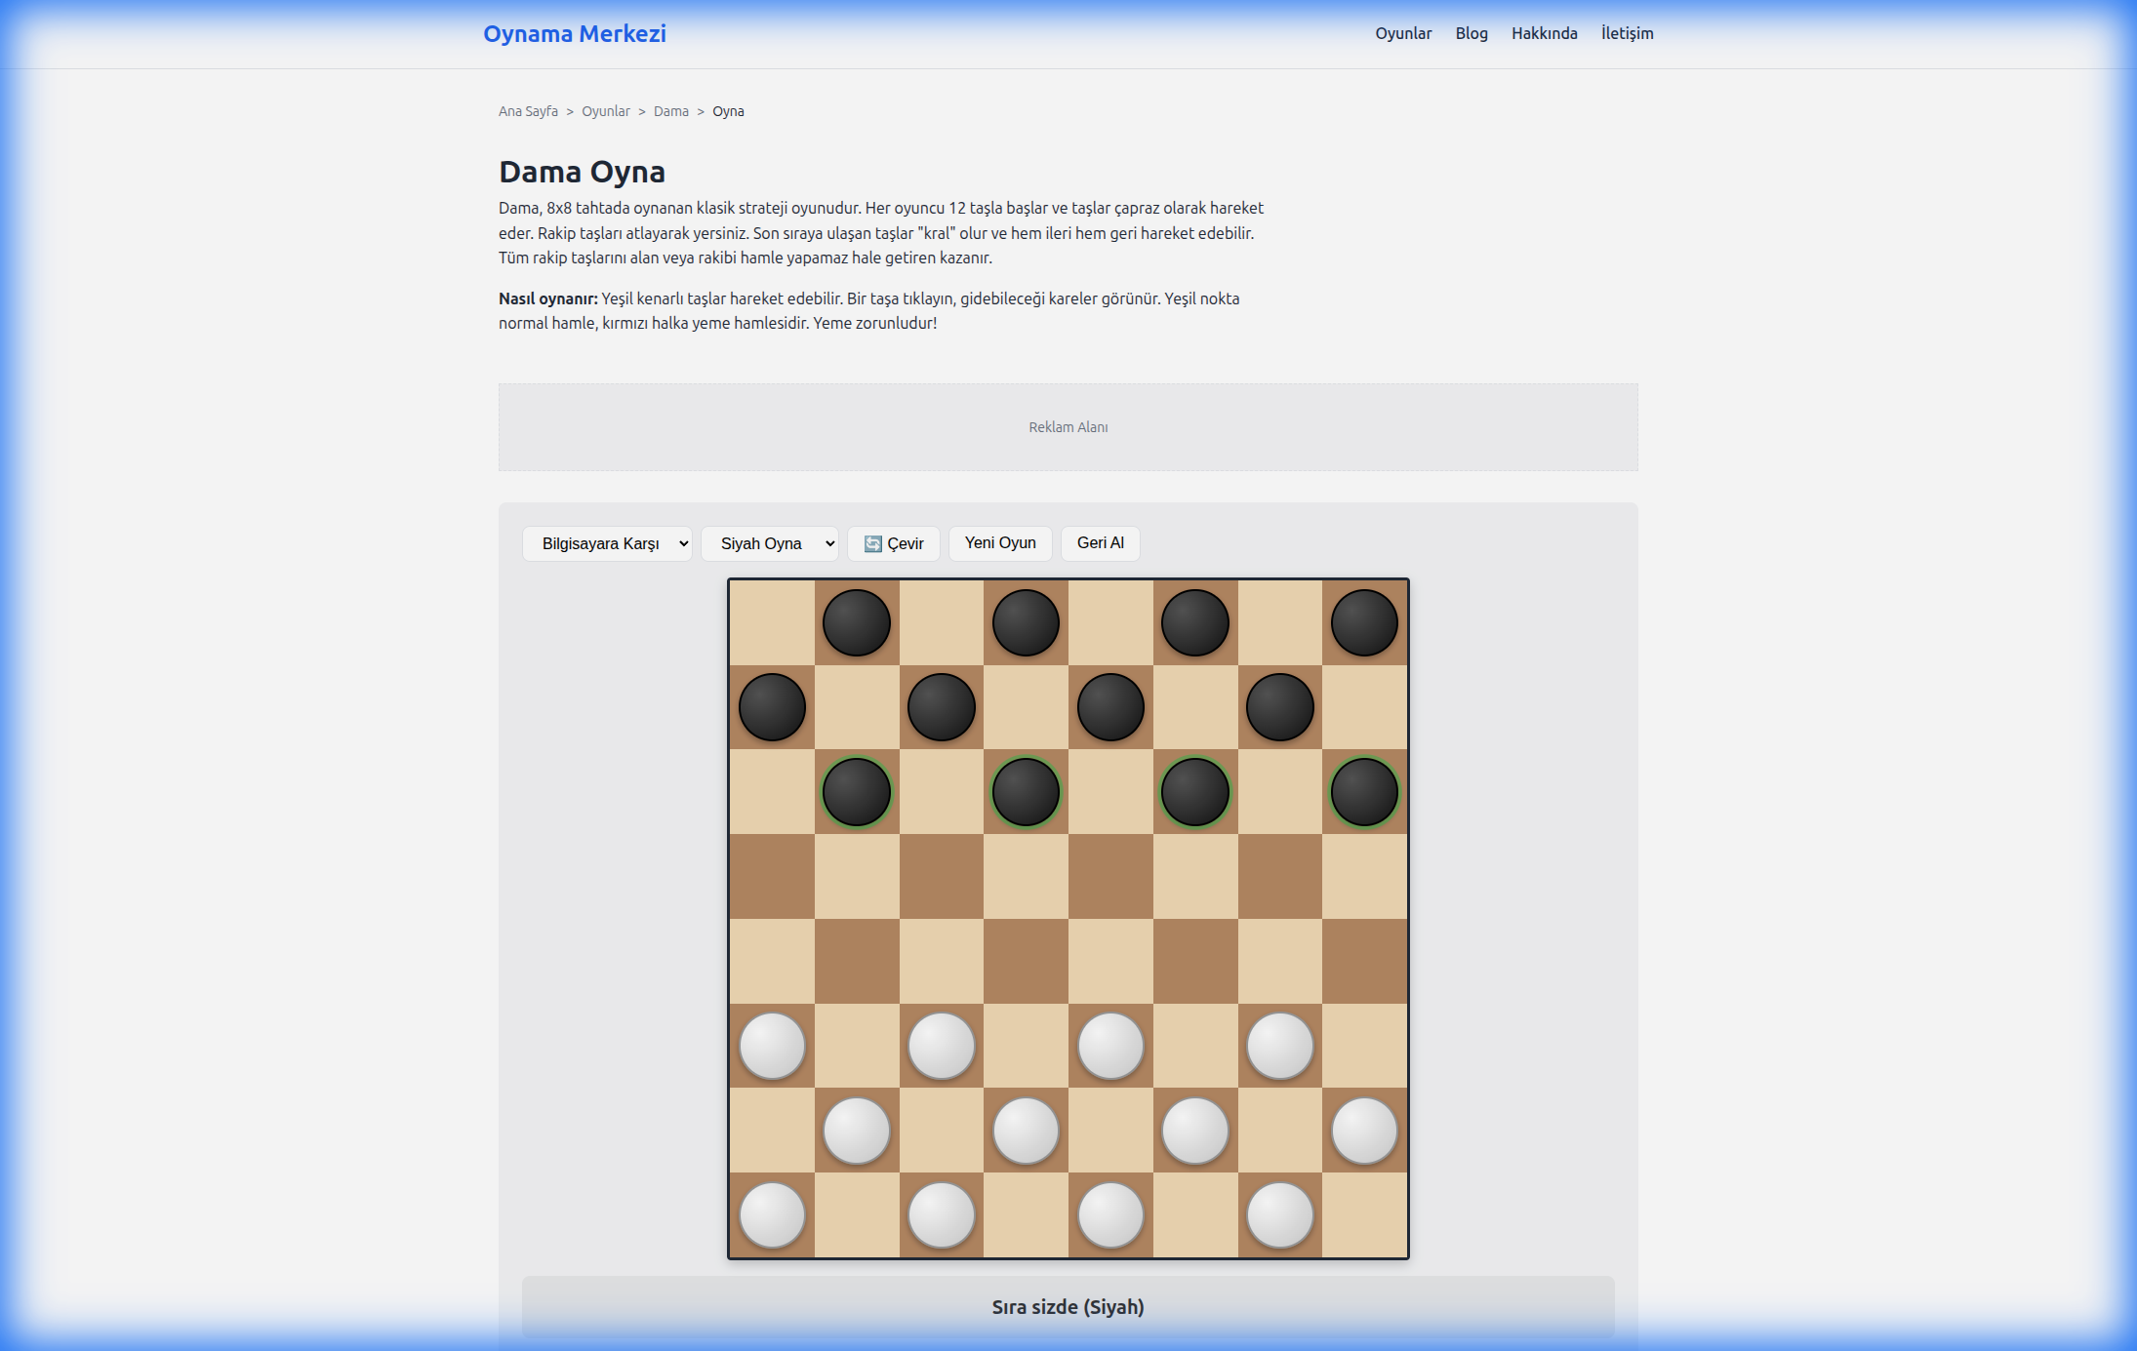The image size is (2137, 1351).
Task: Click top-right black piece in first row
Action: click(1364, 622)
